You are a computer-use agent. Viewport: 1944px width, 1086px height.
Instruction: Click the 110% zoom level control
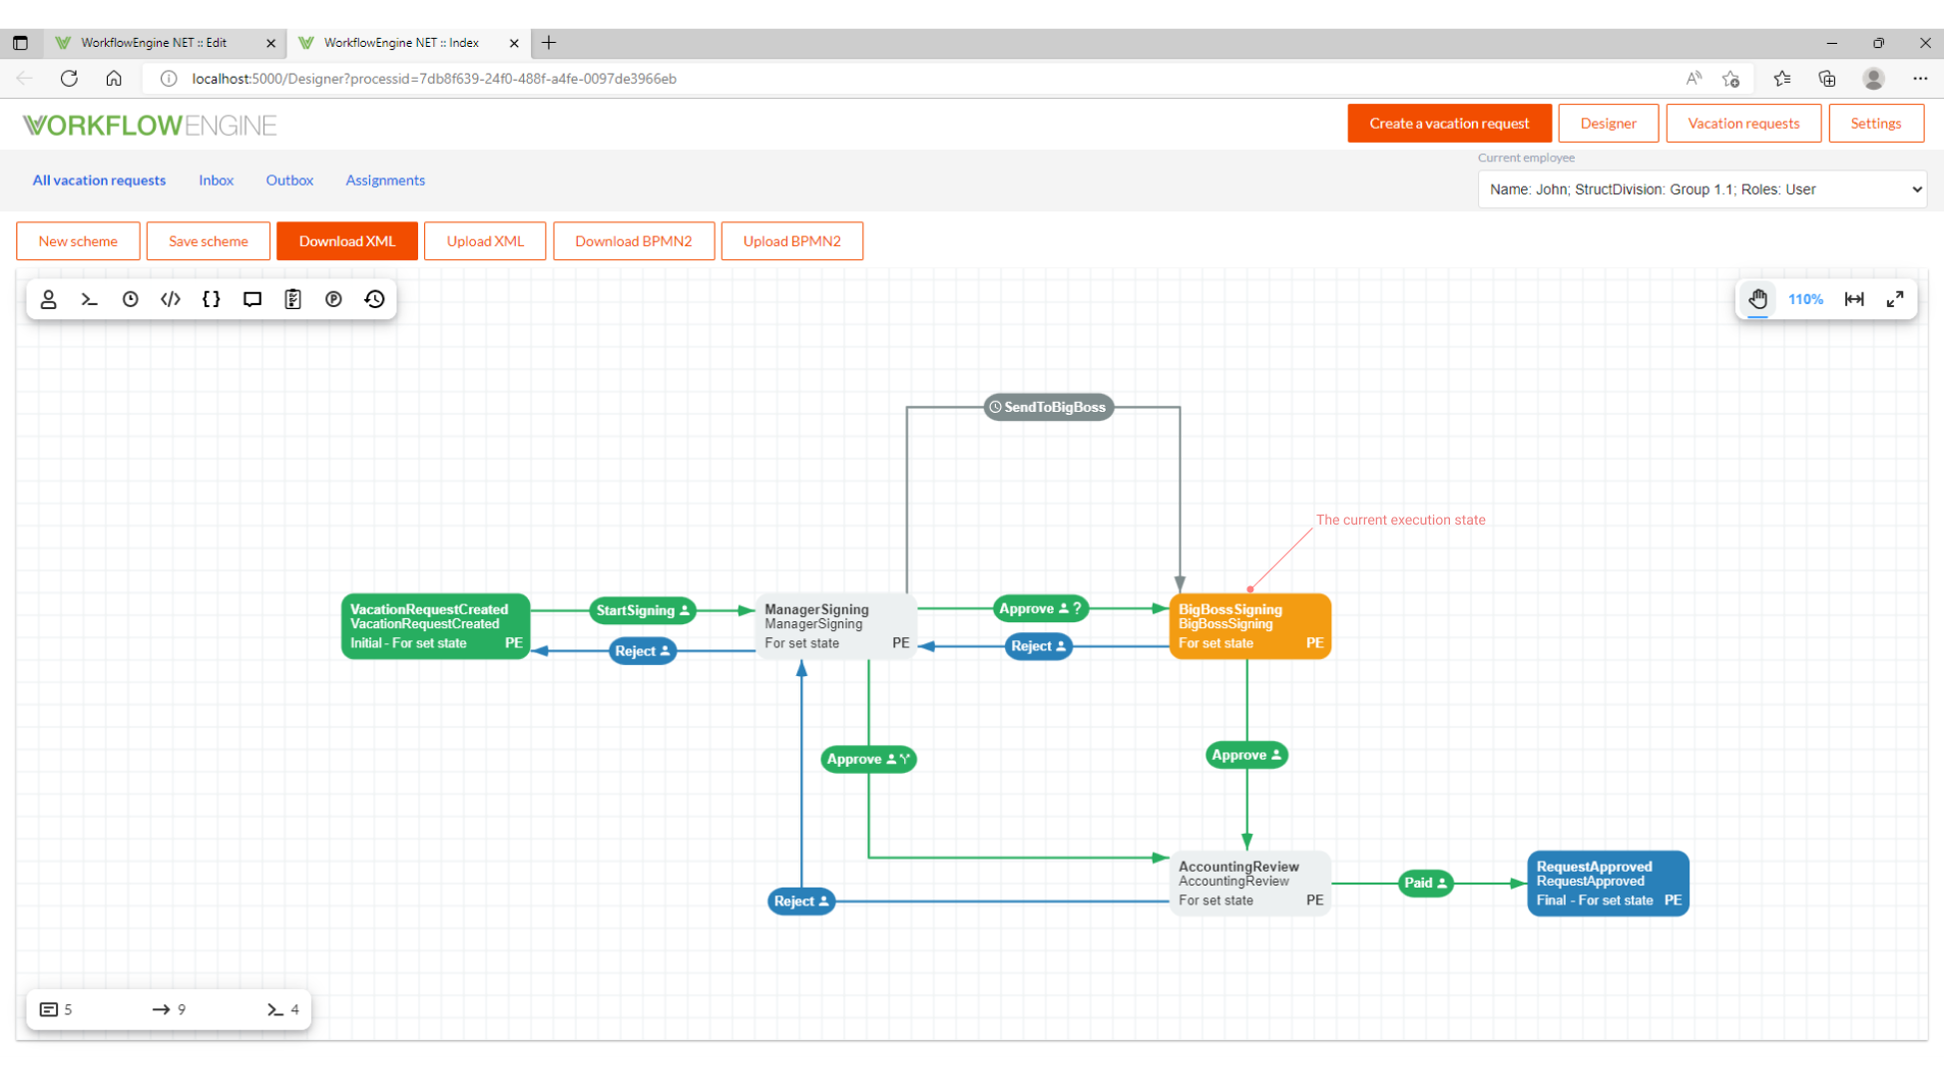(1805, 298)
